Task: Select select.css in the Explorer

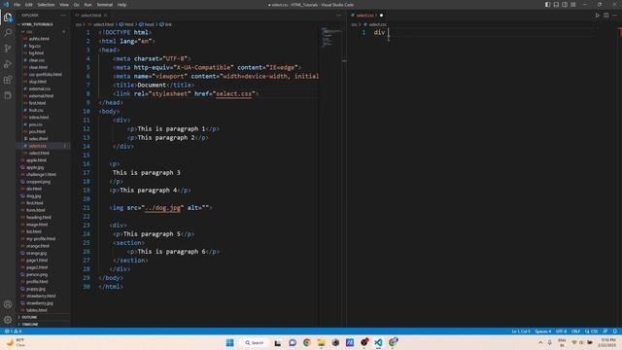Action: pyautogui.click(x=37, y=146)
